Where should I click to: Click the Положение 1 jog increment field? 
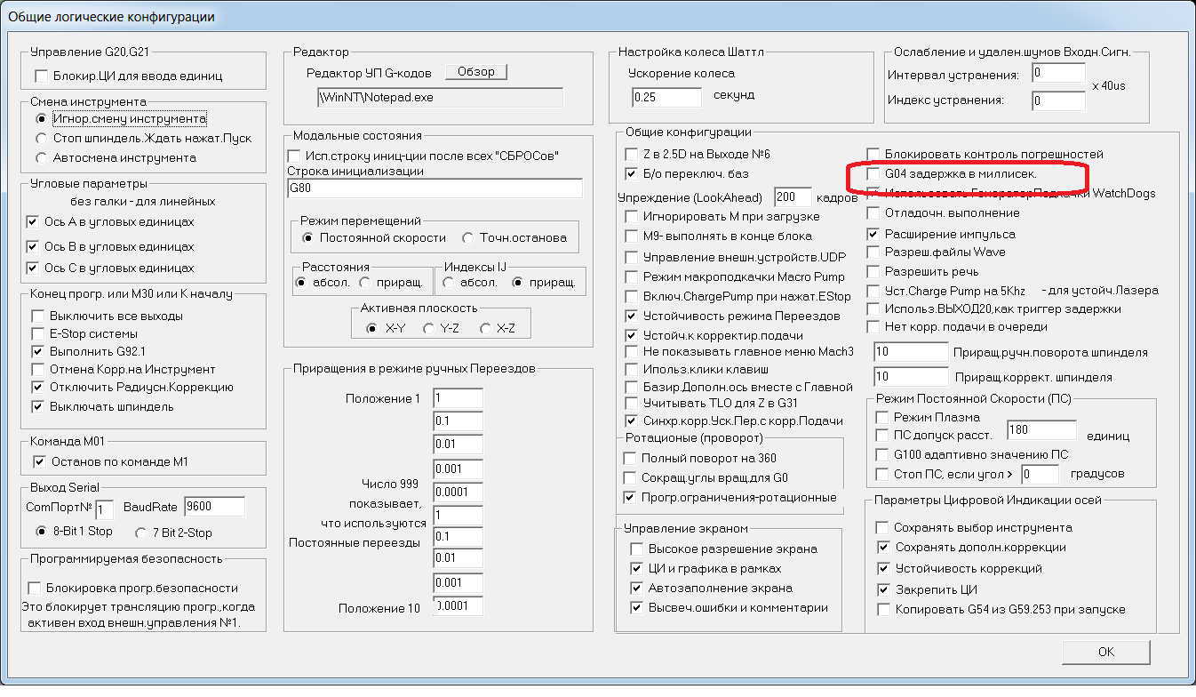[x=458, y=398]
